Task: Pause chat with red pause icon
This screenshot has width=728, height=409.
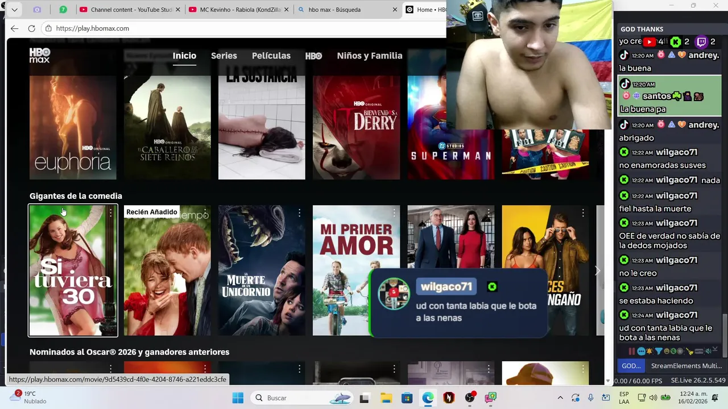Action: (631, 351)
